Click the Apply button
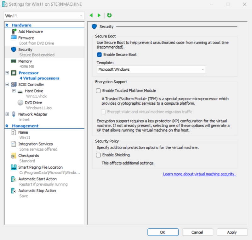This screenshot has height=240, width=252. click(232, 232)
